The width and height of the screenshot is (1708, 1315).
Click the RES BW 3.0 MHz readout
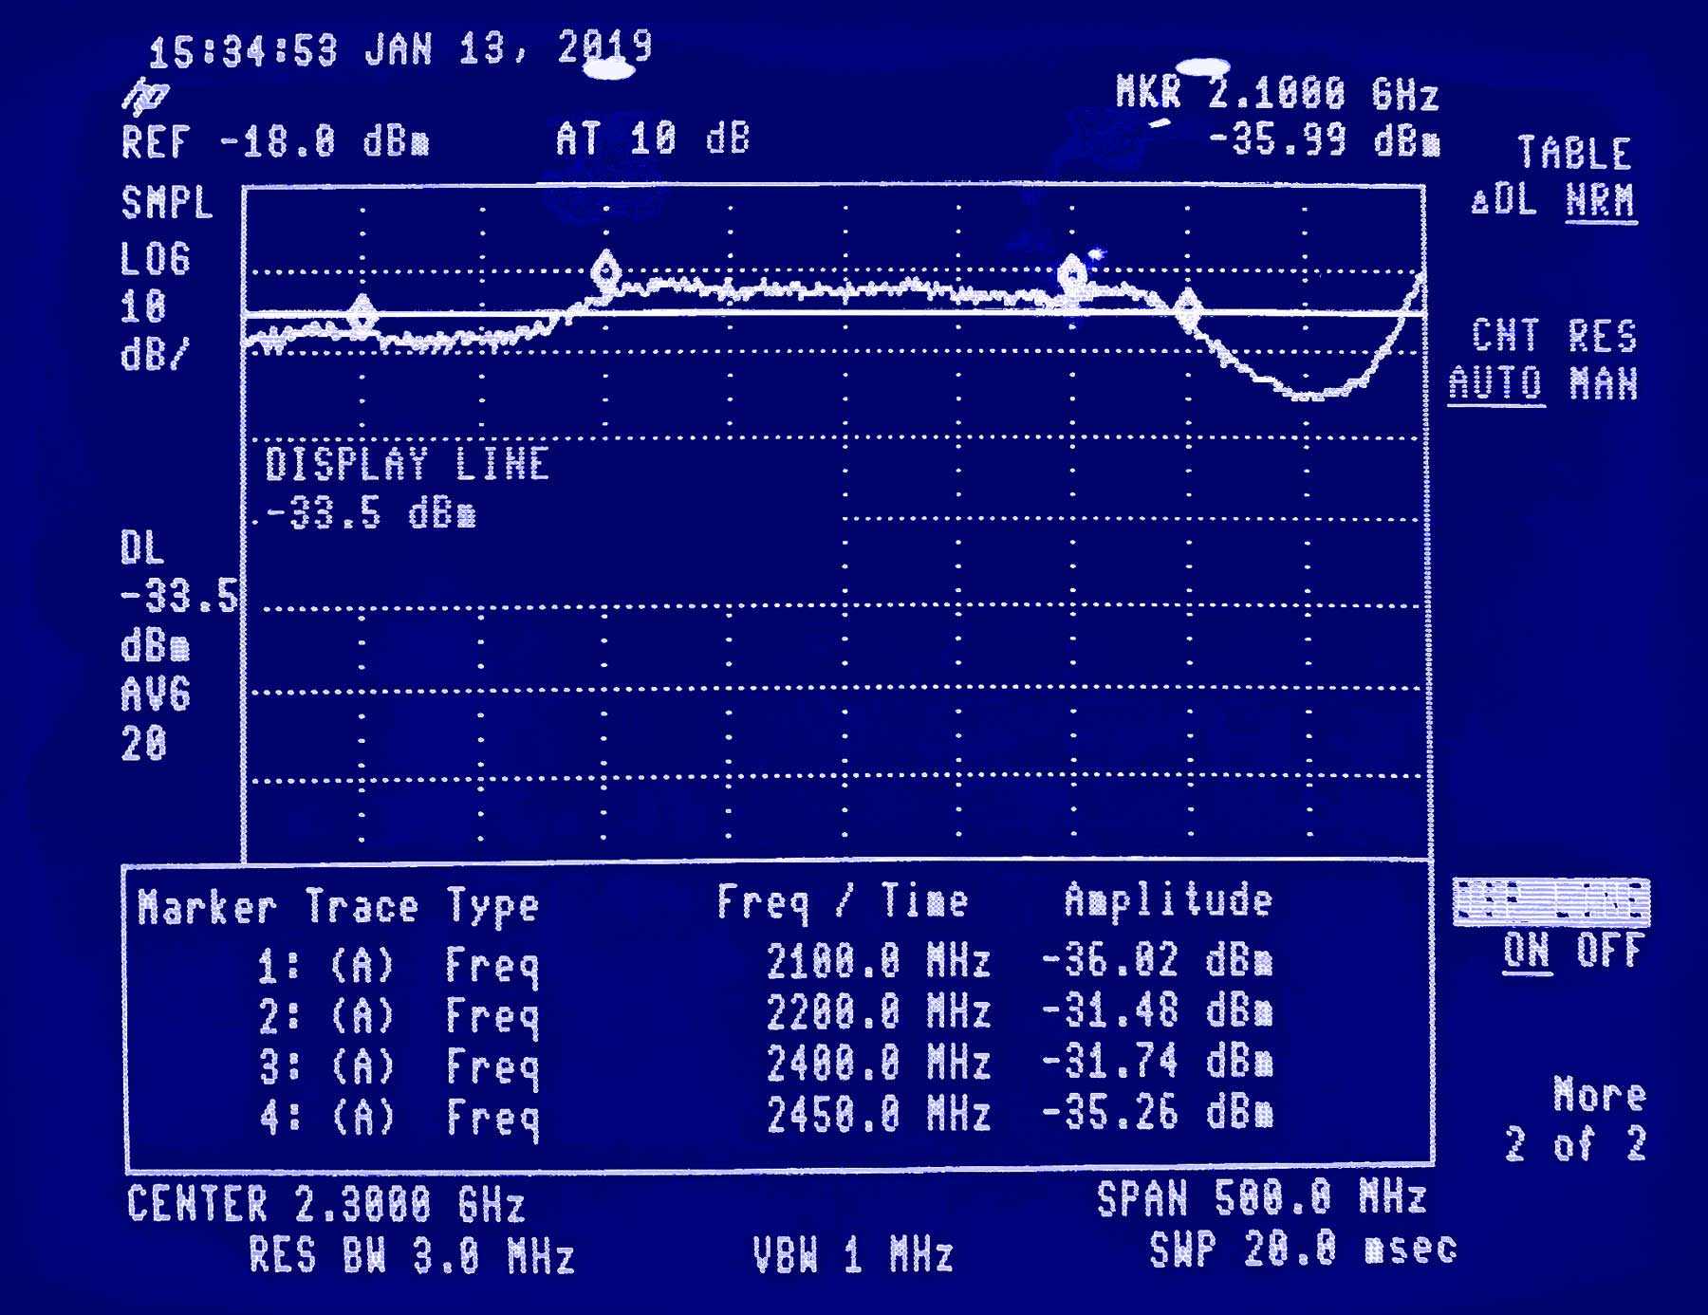(x=411, y=1256)
